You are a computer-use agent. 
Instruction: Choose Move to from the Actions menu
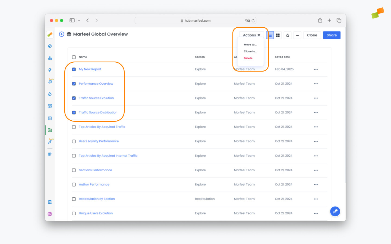coord(250,44)
